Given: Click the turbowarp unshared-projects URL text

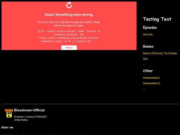Looking at the screenshot, I should pos(69,38).
